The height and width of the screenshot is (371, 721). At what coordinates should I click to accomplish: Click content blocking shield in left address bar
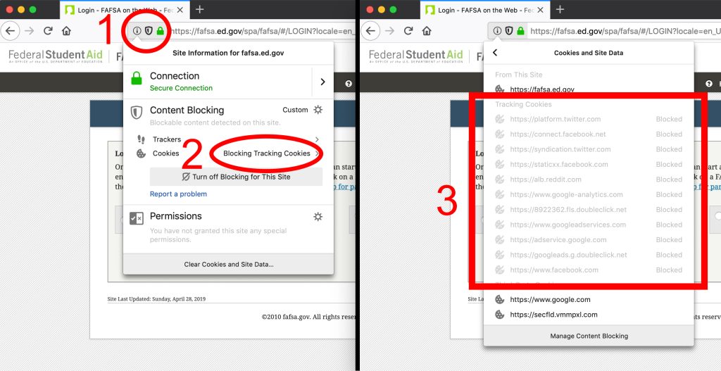coord(149,31)
